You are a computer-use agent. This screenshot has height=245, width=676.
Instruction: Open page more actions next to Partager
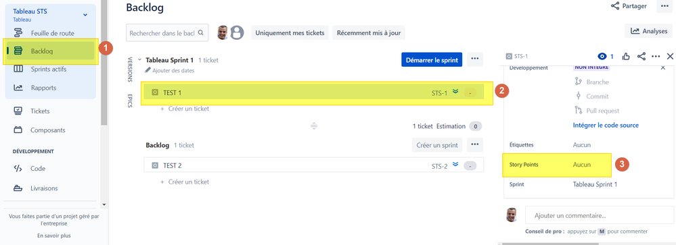tap(664, 6)
